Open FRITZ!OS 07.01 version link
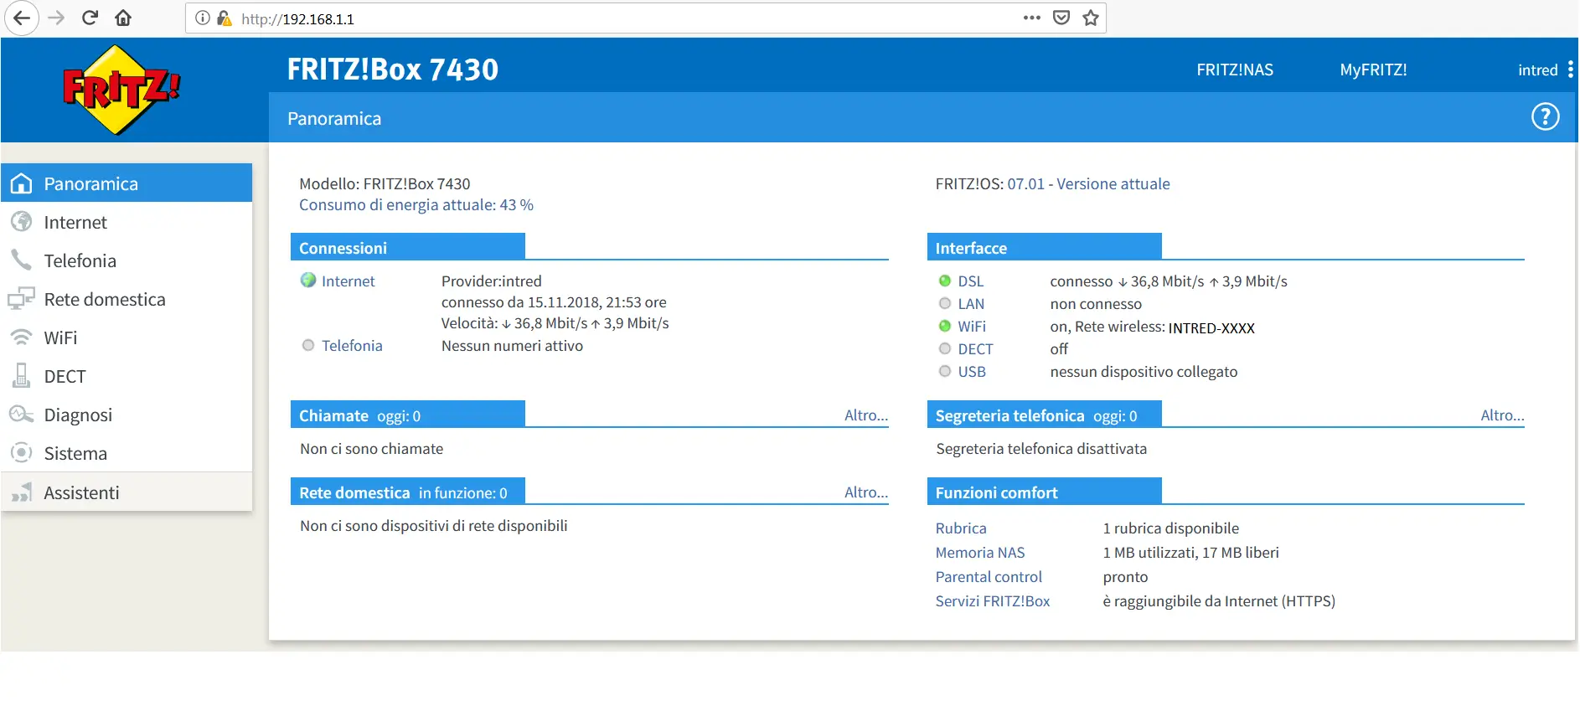This screenshot has width=1580, height=711. pos(1088,183)
